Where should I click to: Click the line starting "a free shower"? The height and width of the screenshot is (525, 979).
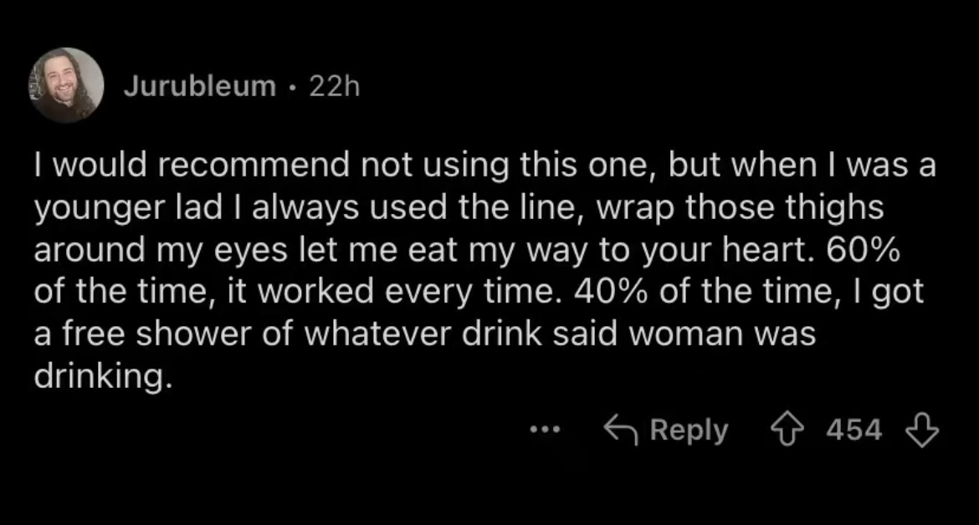(x=423, y=334)
